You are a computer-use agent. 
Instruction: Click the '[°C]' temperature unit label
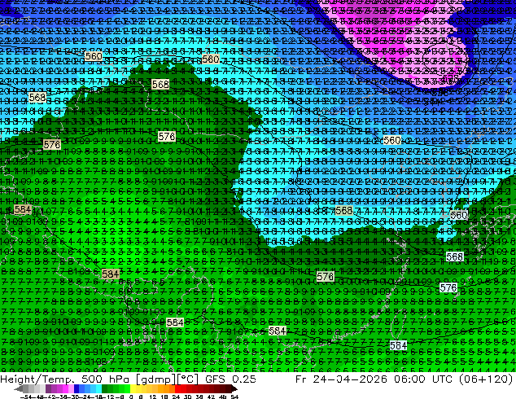coord(187,379)
